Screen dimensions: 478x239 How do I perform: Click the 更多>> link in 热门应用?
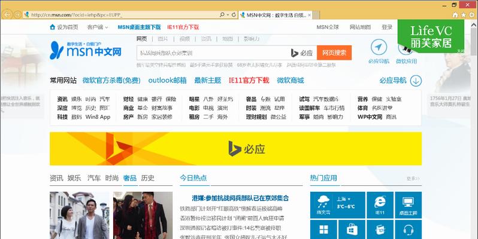pos(413,179)
